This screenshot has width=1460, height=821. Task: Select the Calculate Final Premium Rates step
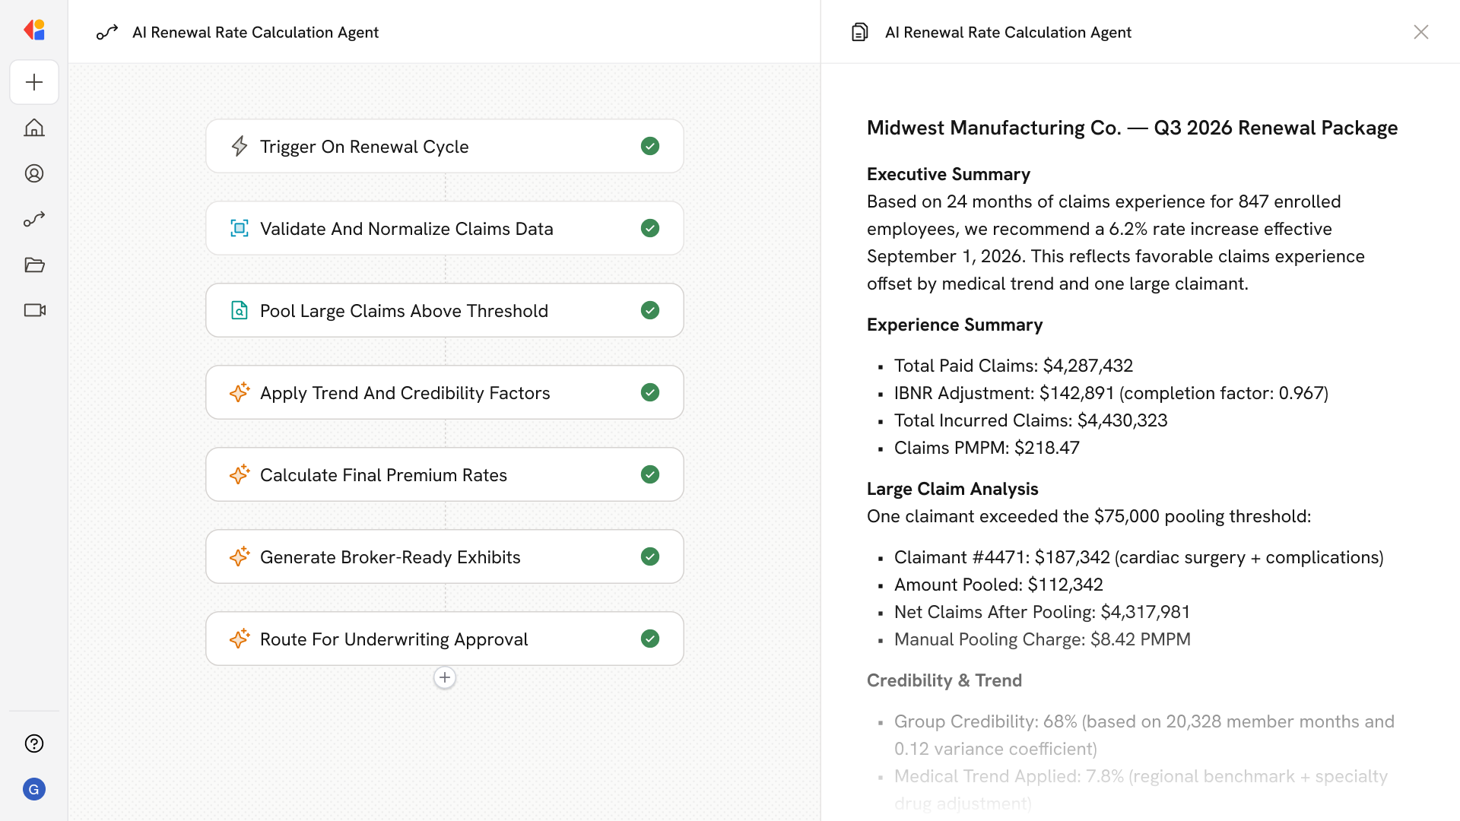click(383, 475)
